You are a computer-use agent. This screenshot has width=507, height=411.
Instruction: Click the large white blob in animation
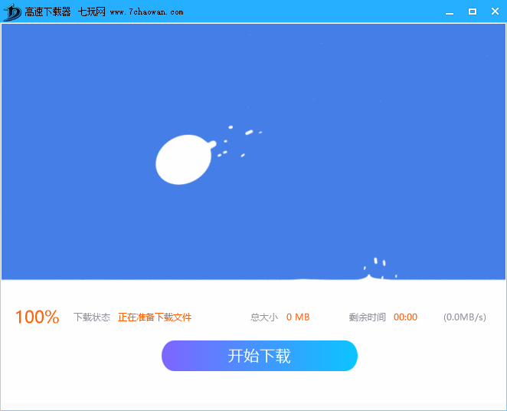(183, 159)
